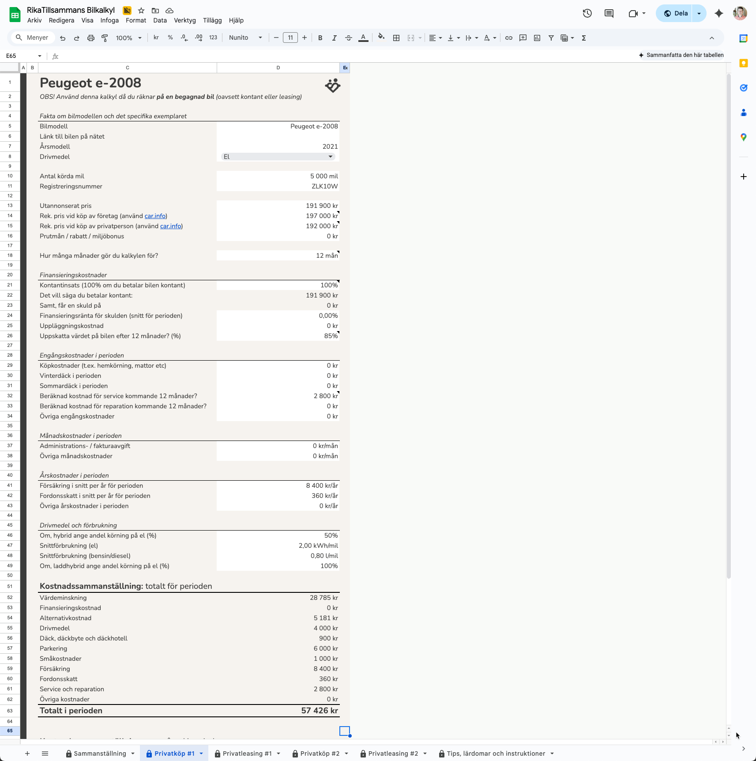Image resolution: width=756 pixels, height=761 pixels.
Task: Open Gemini sparkle assistant
Action: tap(719, 13)
